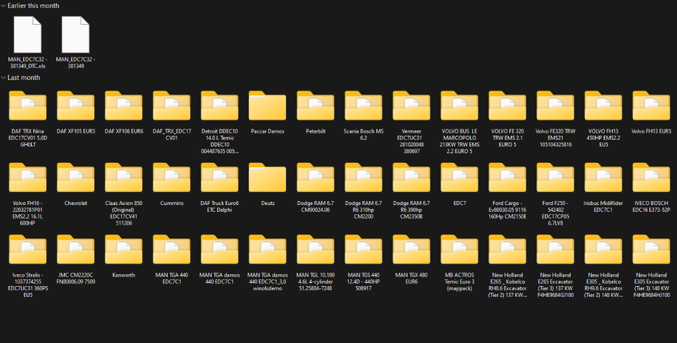This screenshot has height=343, width=677.
Task: Open the Deutz folder
Action: click(x=267, y=178)
